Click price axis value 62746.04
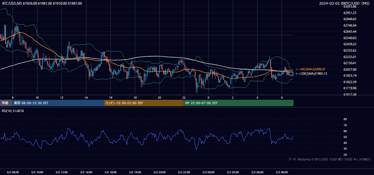This screenshot has width=374, height=175. pyautogui.click(x=350, y=25)
